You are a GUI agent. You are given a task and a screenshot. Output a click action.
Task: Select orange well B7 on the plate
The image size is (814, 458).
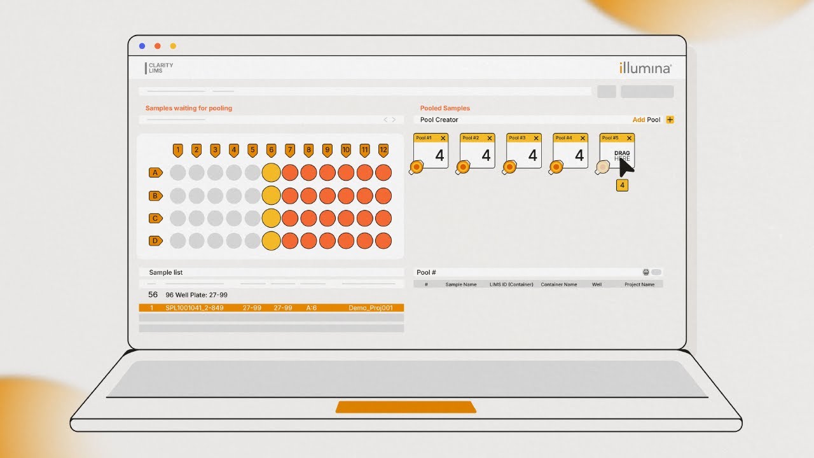tap(290, 195)
